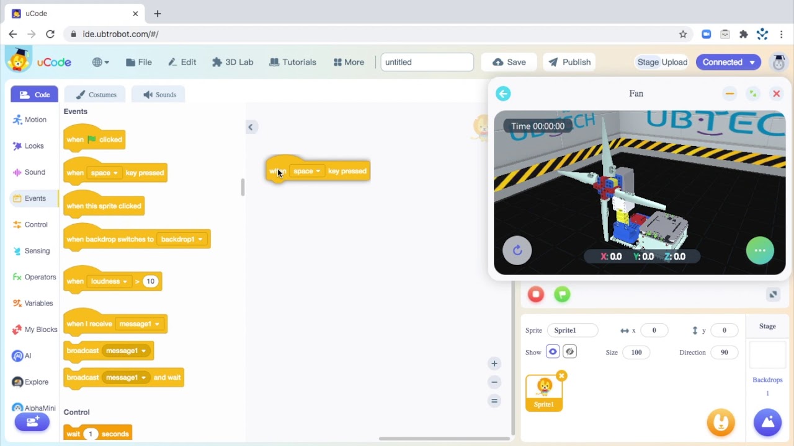Click the choose a sprite button

[721, 422]
